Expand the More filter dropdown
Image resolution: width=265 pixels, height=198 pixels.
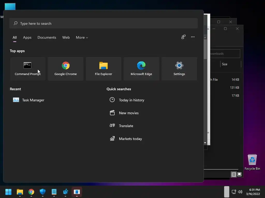click(82, 37)
